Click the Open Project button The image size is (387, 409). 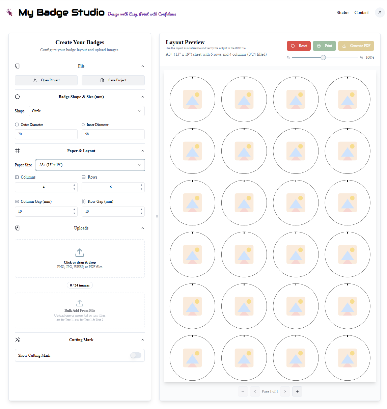tap(46, 80)
